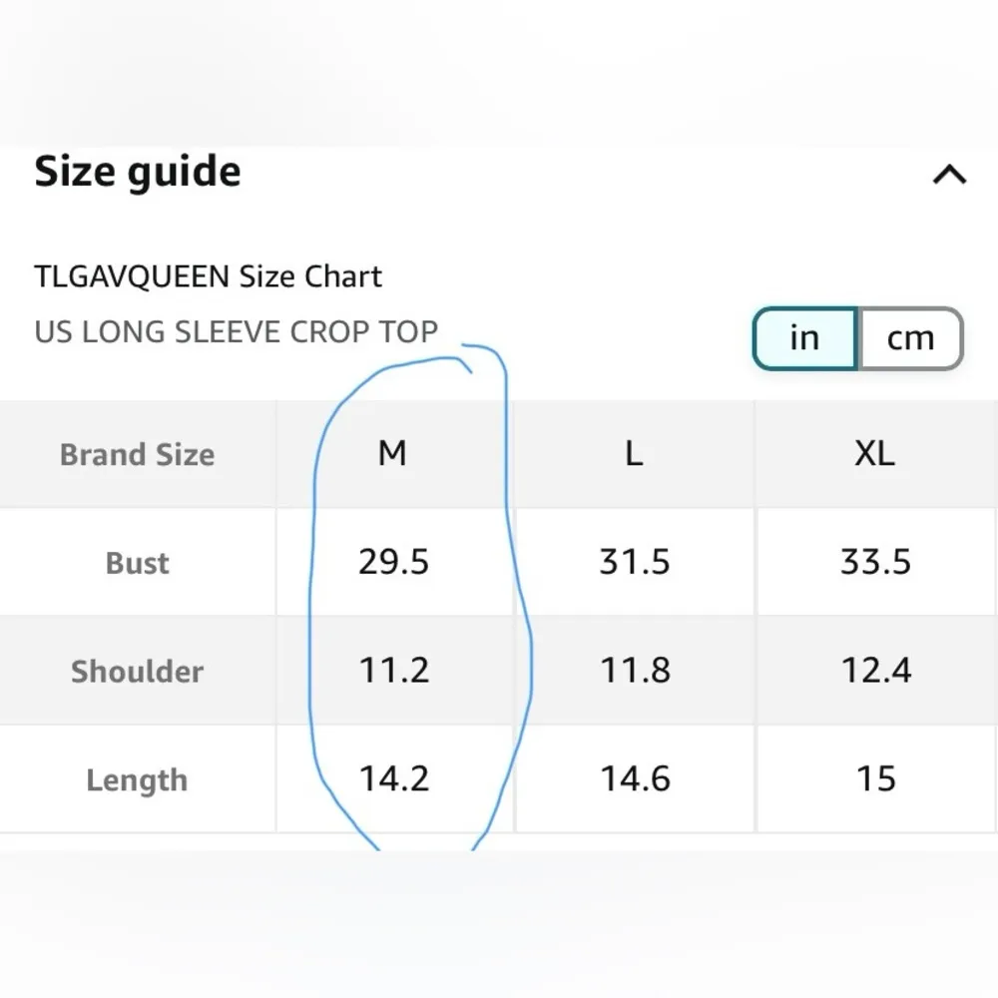Select the M brand size column header

pos(392,454)
